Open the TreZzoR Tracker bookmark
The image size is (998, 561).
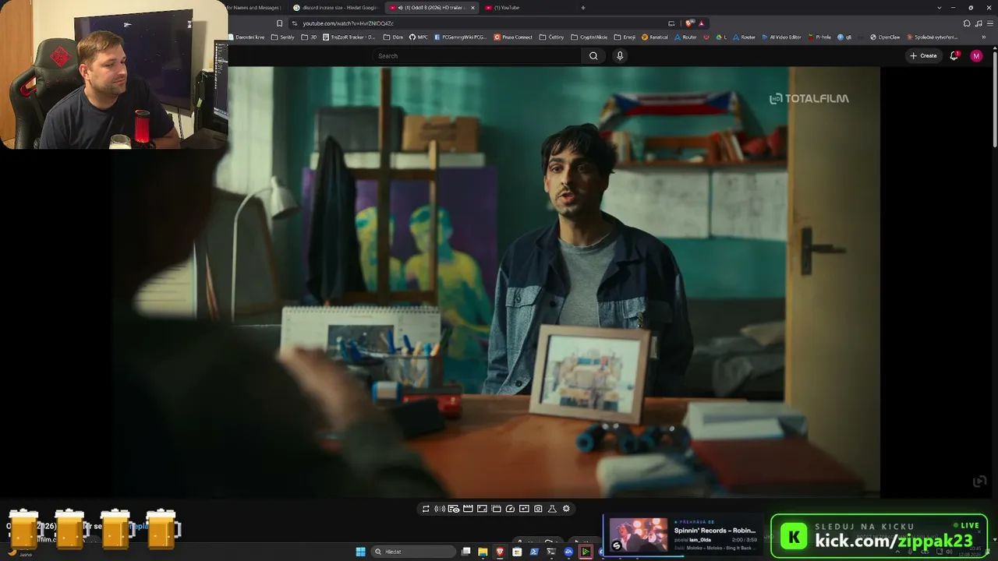[x=349, y=37]
